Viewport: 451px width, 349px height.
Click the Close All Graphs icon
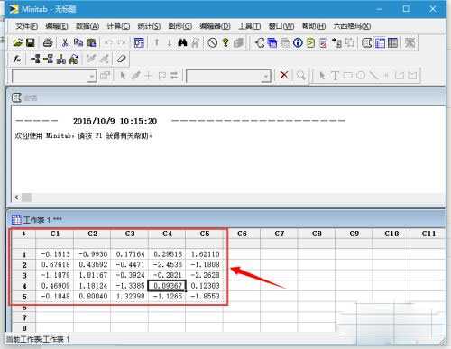point(410,42)
